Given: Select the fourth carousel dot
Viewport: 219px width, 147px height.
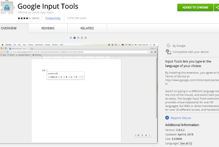Looking at the screenshot, I should pos(82,38).
